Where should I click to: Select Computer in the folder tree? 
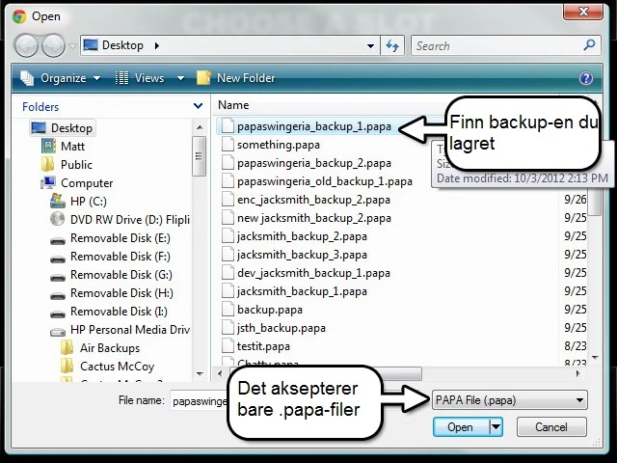(x=77, y=183)
